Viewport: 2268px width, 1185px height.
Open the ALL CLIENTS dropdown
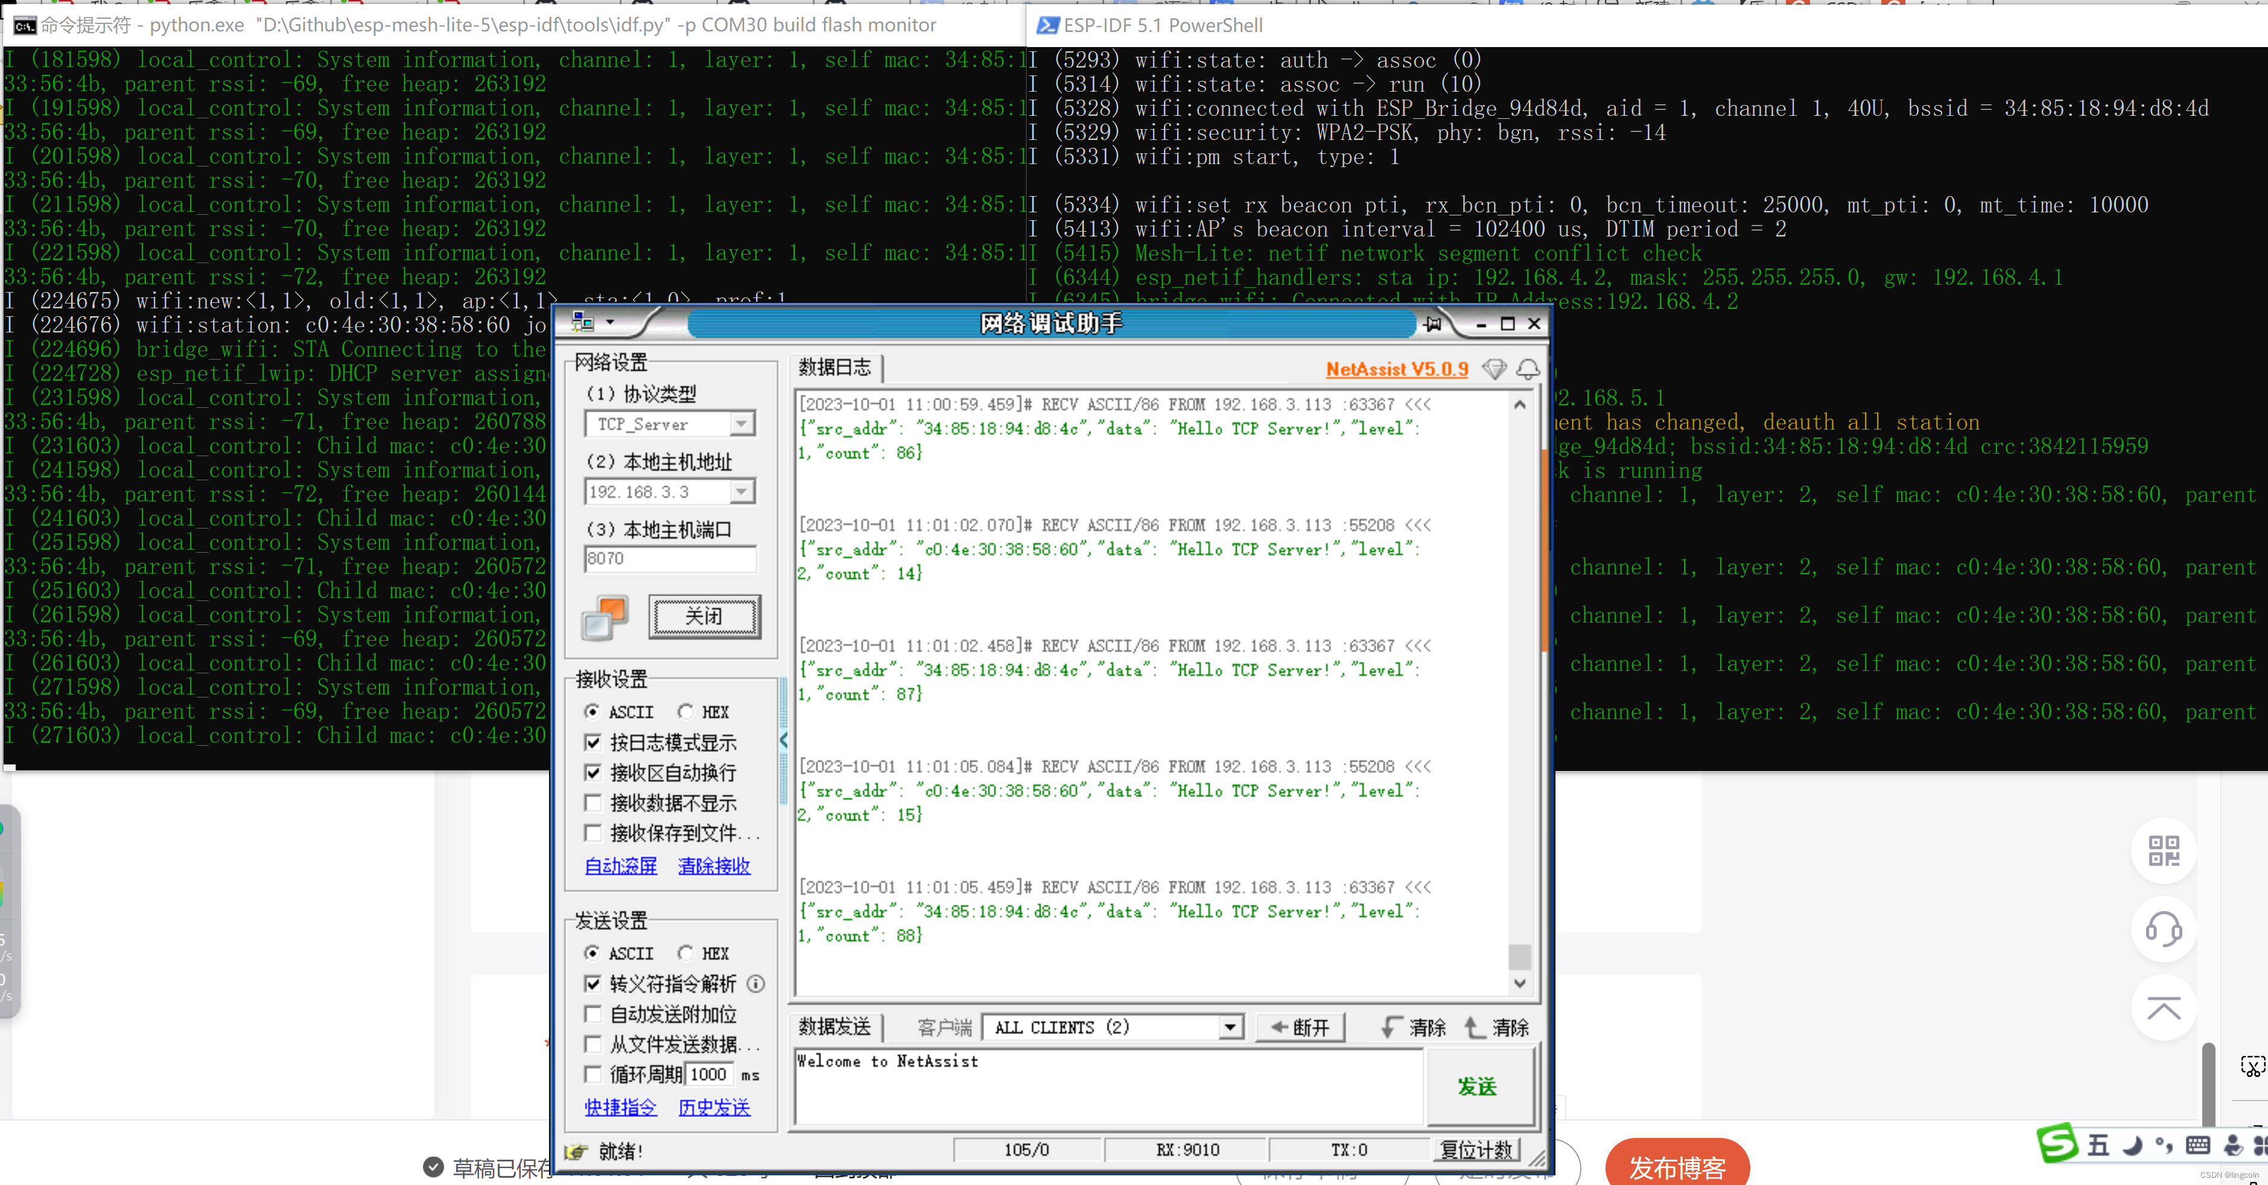point(1230,1028)
